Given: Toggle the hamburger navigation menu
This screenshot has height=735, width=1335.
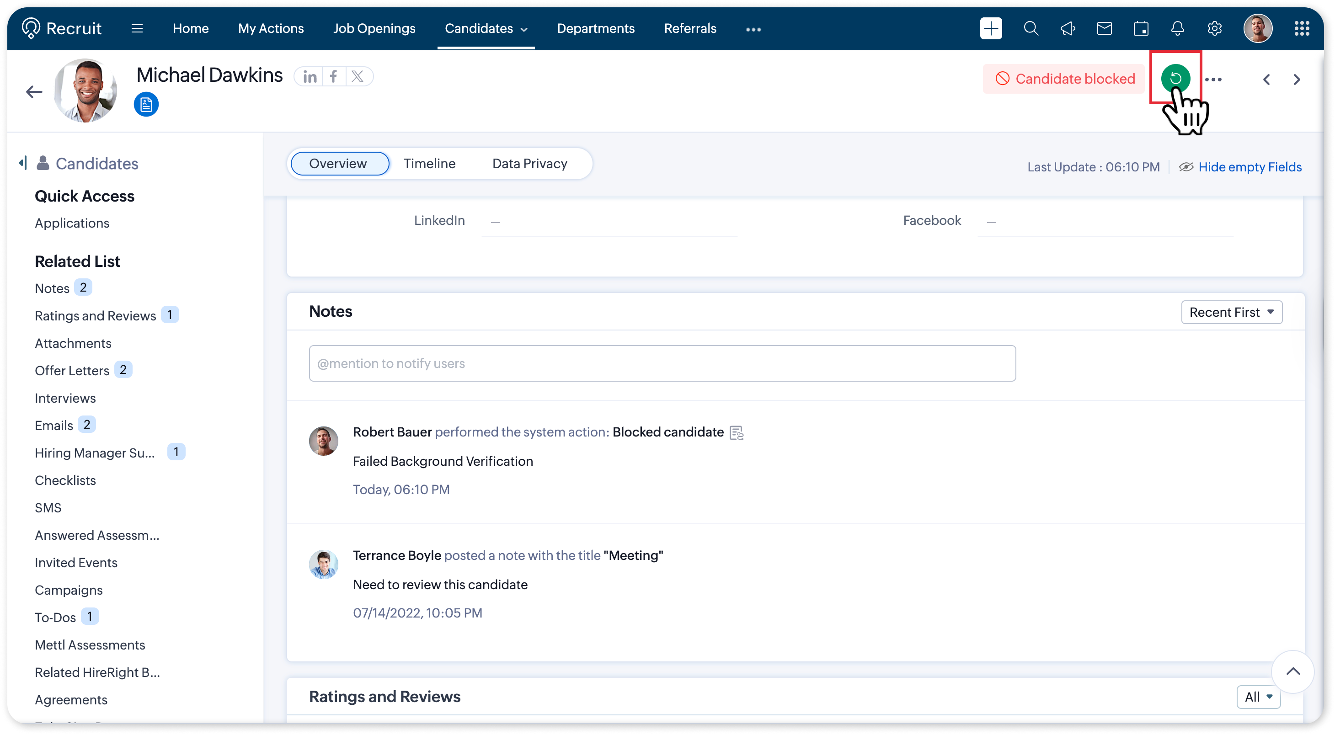Looking at the screenshot, I should point(137,28).
